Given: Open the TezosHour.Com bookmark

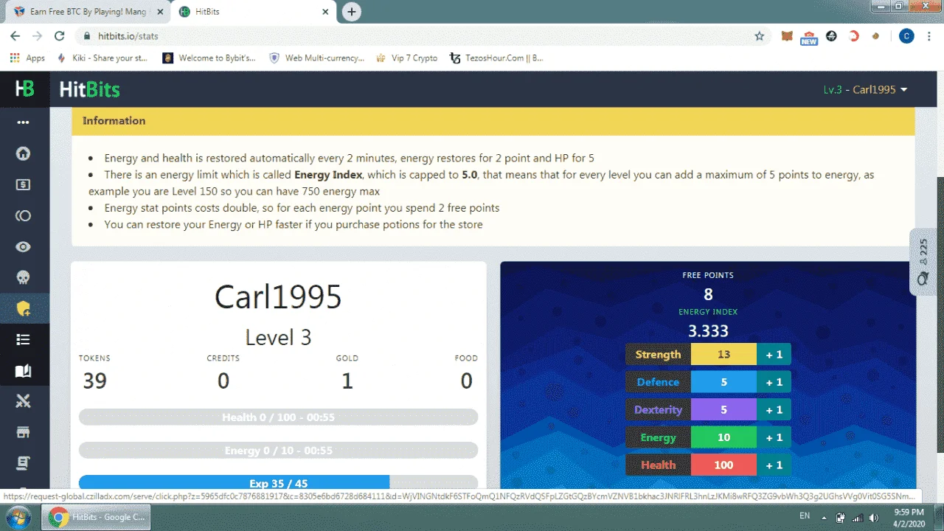Looking at the screenshot, I should [496, 58].
